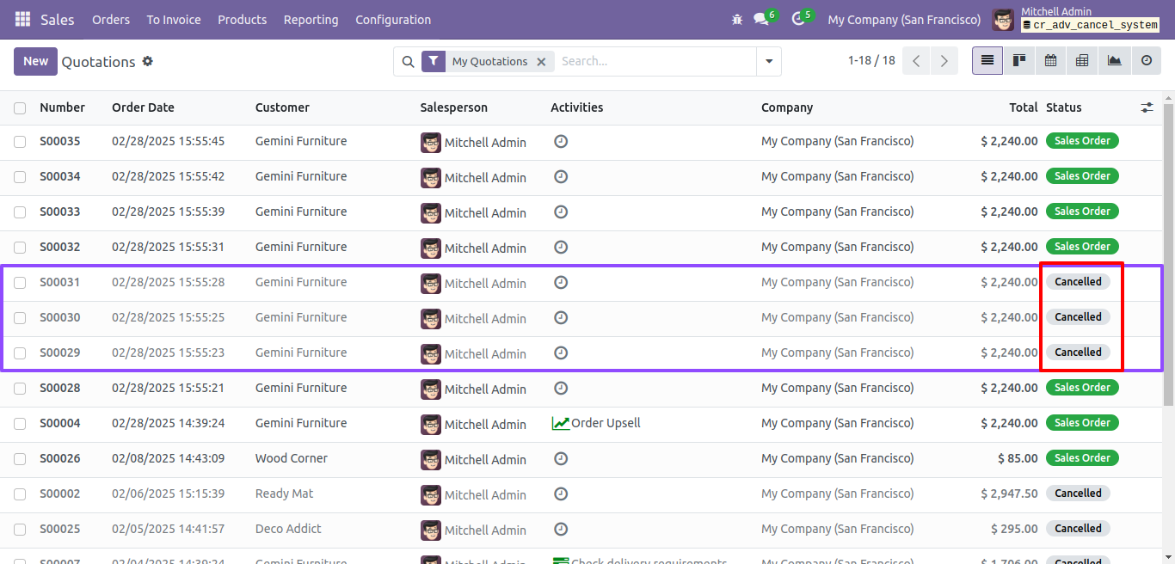Image resolution: width=1175 pixels, height=564 pixels.
Task: Open the Configuration menu
Action: pyautogui.click(x=393, y=20)
